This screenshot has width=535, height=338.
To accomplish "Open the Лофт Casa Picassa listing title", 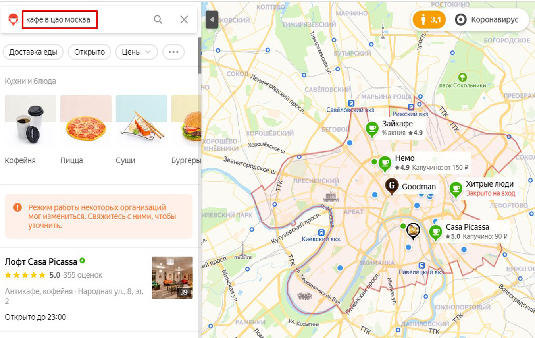I will tap(41, 262).
